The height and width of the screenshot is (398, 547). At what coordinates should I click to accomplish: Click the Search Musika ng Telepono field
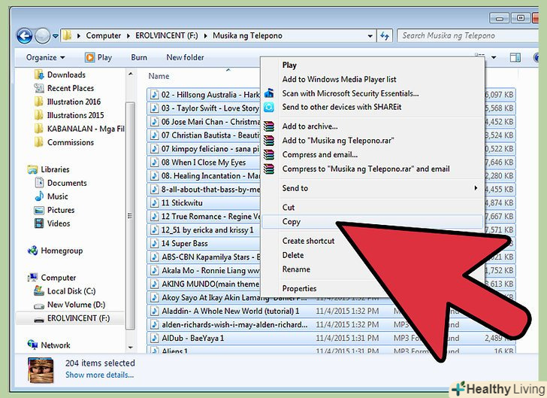pos(467,35)
